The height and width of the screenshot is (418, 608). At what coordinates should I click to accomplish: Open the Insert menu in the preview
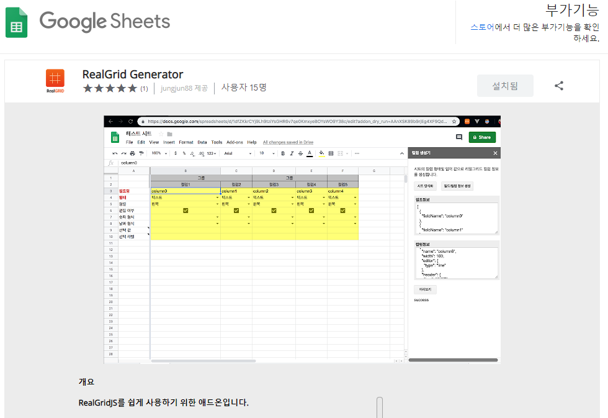[x=169, y=142]
